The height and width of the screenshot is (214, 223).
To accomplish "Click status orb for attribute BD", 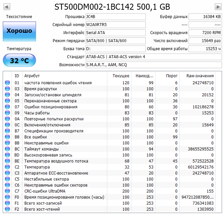I will tap(7, 155).
